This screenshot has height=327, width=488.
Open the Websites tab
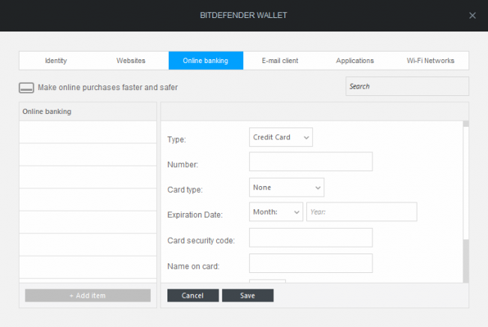[131, 61]
